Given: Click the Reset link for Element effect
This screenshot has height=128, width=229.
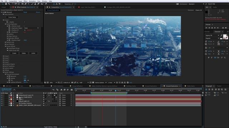Looking at the screenshot, I should (x=25, y=12).
